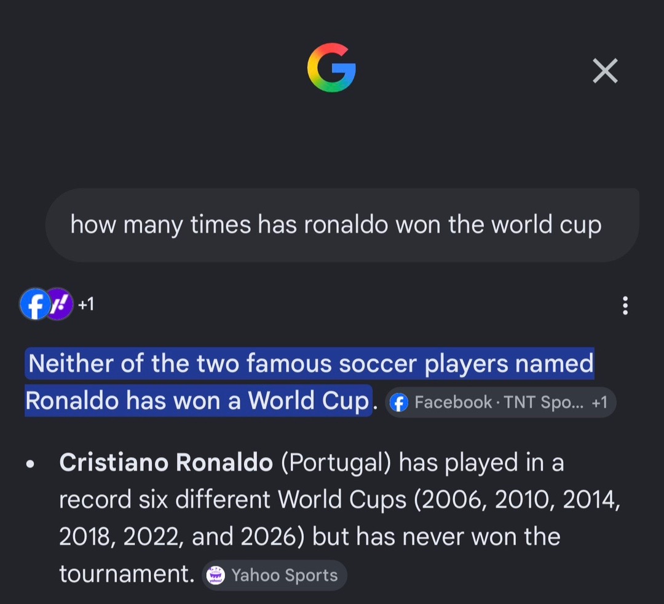Close the AI answer panel

(605, 71)
